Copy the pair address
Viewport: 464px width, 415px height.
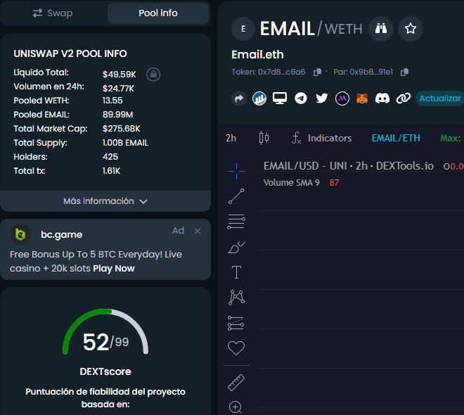[x=404, y=72]
